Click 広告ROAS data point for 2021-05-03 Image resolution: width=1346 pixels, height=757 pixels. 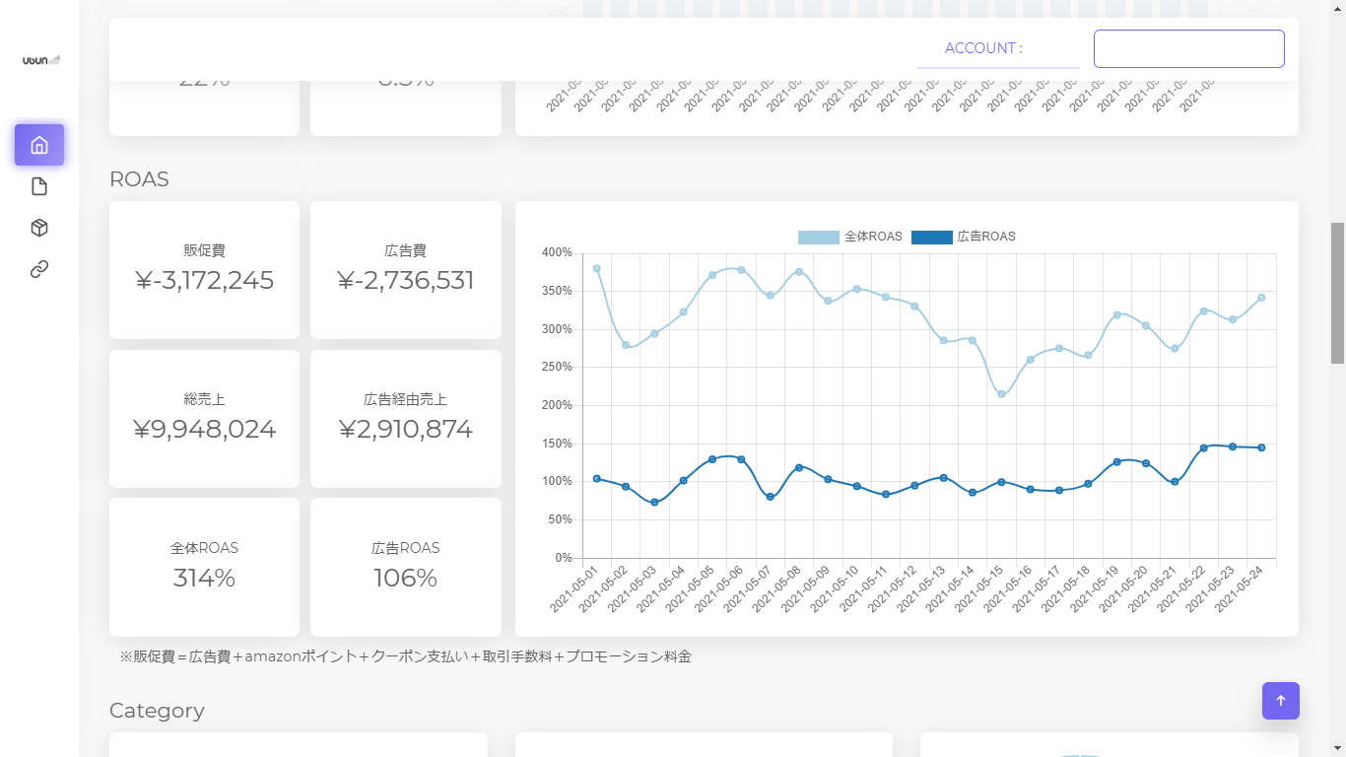654,503
